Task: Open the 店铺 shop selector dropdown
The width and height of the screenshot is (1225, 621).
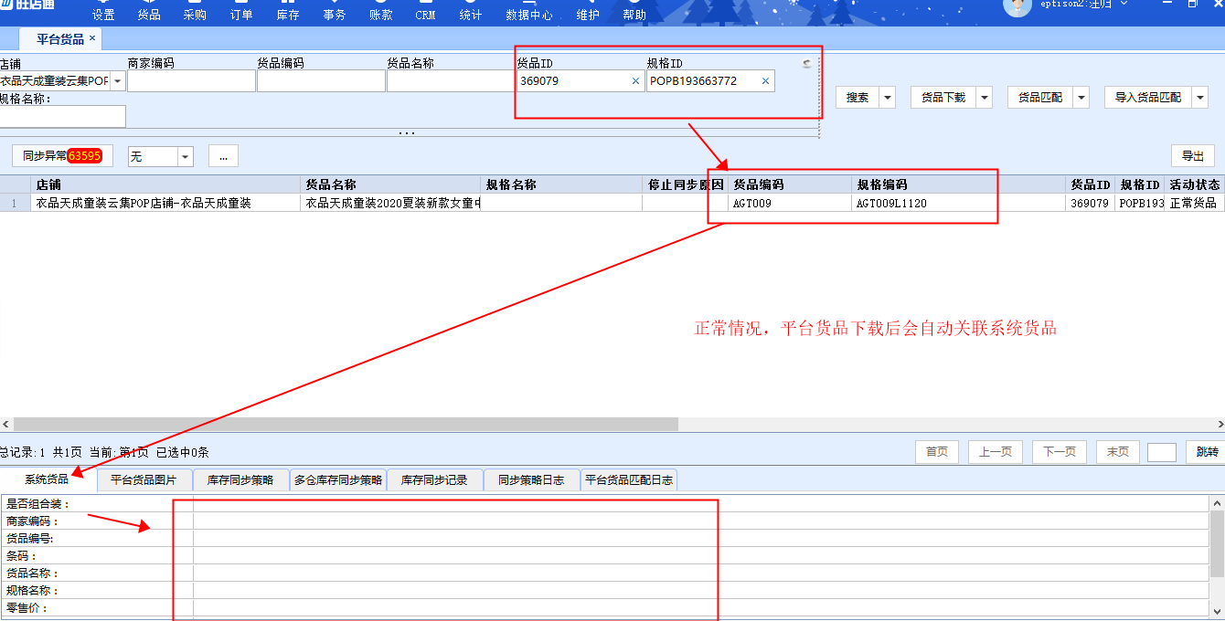Action: (118, 81)
